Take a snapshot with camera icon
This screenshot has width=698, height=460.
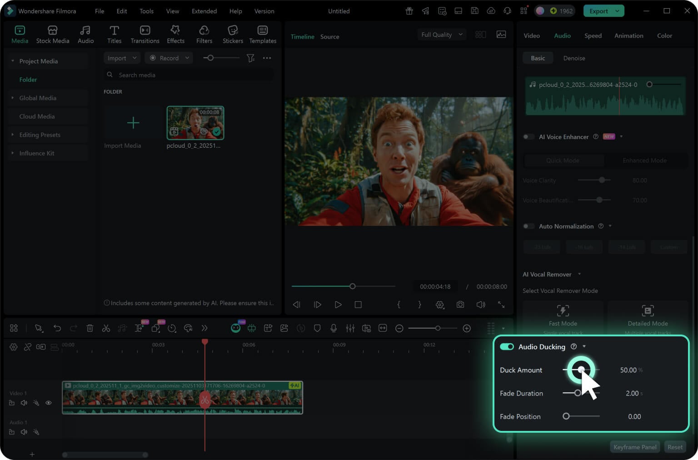[460, 305]
